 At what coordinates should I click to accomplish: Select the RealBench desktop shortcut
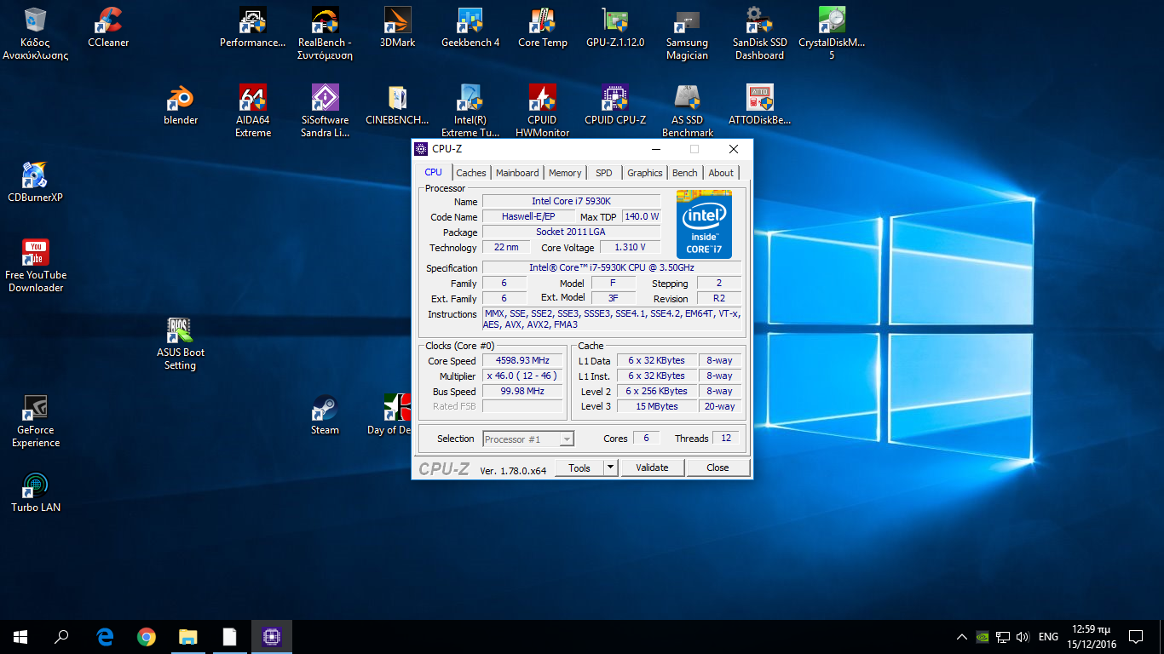click(x=325, y=34)
